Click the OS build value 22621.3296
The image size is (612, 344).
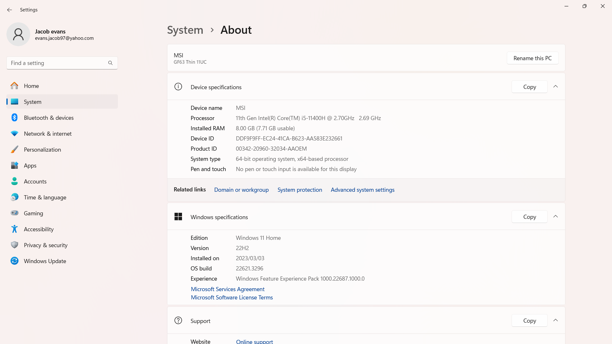tap(250, 268)
